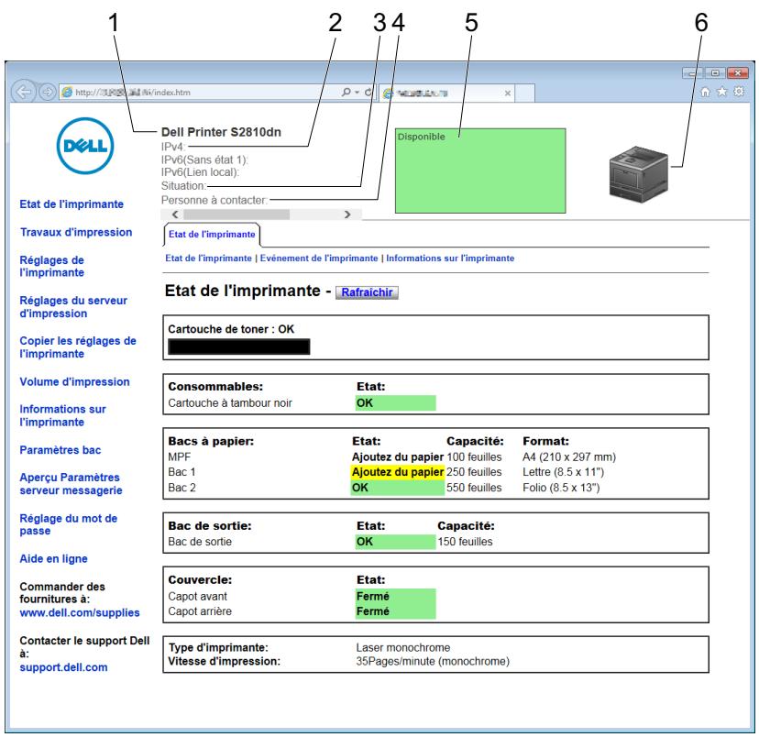Click the Dell Printer S2810dn title text
Screen dimensions: 759x737
coord(221,132)
